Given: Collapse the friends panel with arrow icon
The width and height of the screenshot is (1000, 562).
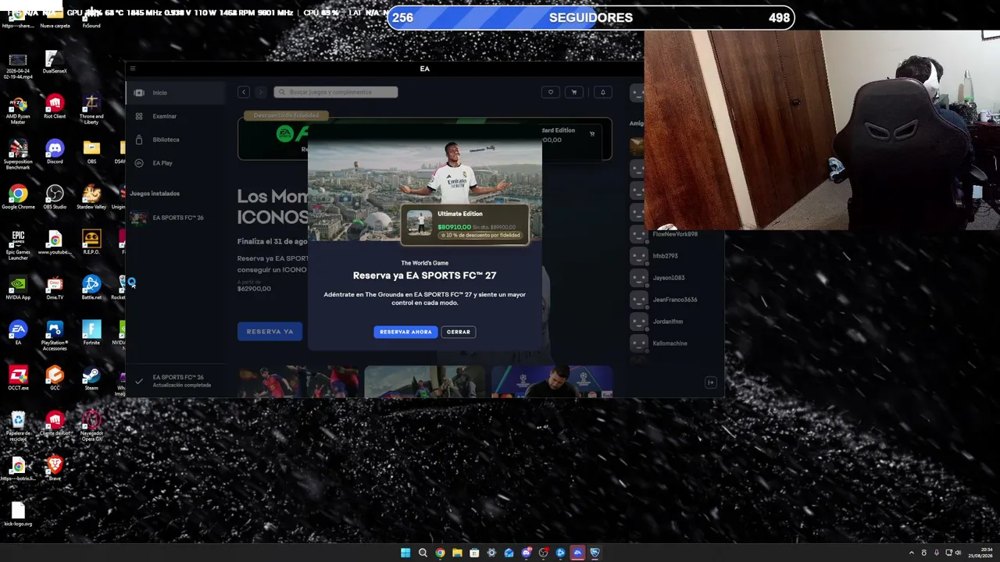Looking at the screenshot, I should 710,382.
